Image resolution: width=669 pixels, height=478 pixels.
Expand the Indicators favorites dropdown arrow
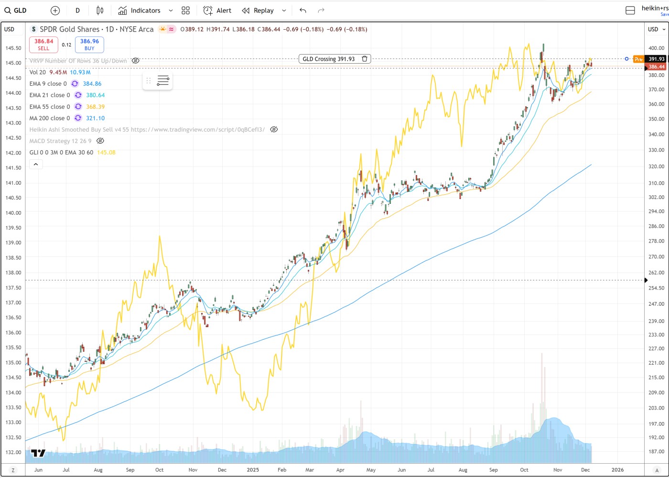pos(171,11)
